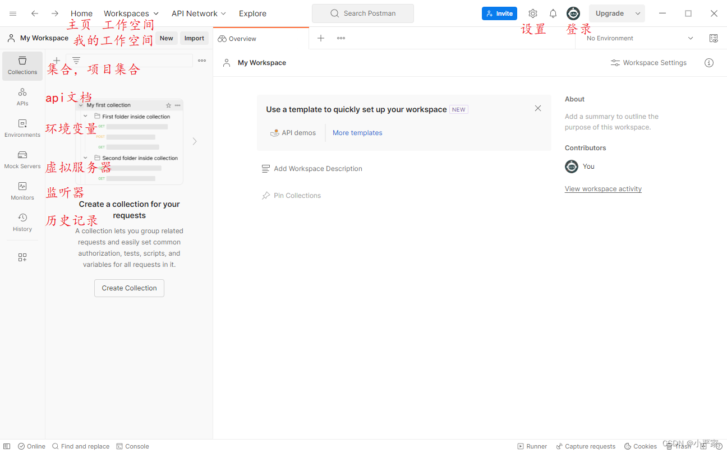Image resolution: width=727 pixels, height=453 pixels.
Task: Click the Import button
Action: pyautogui.click(x=194, y=38)
